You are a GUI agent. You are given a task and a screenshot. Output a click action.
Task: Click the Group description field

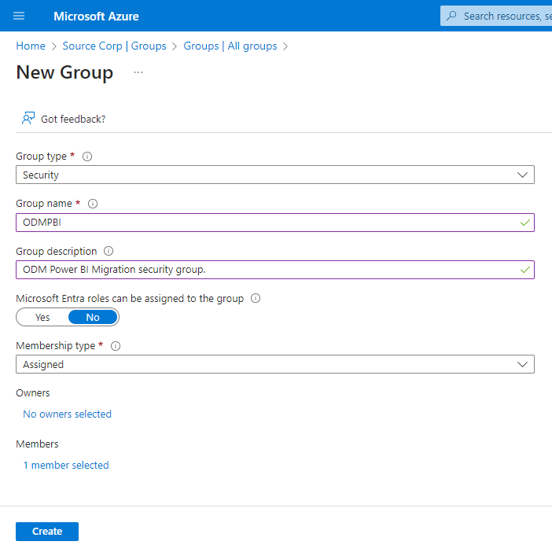[x=275, y=270]
